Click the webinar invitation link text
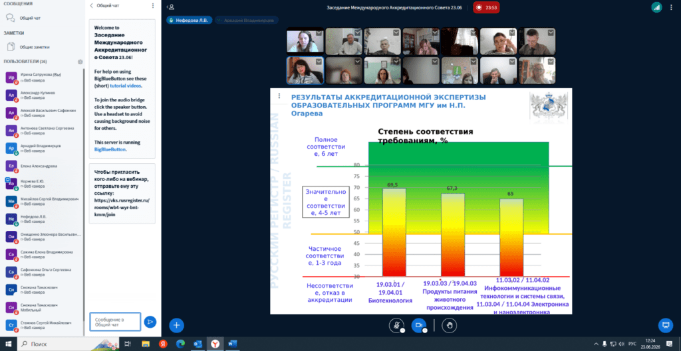Image resolution: width=681 pixels, height=351 pixels. click(122, 208)
